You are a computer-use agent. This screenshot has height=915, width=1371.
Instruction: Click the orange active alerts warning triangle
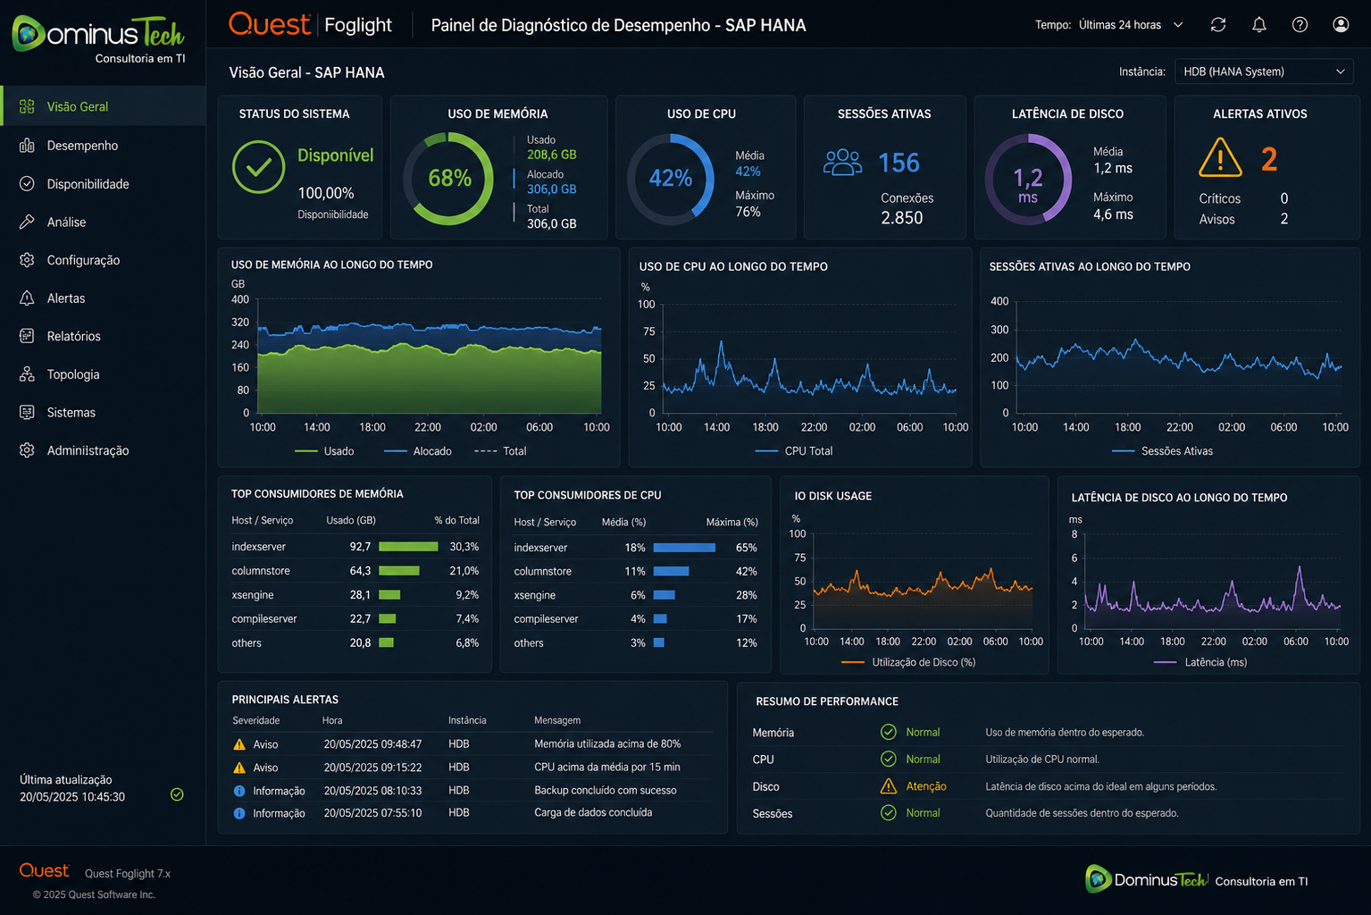point(1220,158)
